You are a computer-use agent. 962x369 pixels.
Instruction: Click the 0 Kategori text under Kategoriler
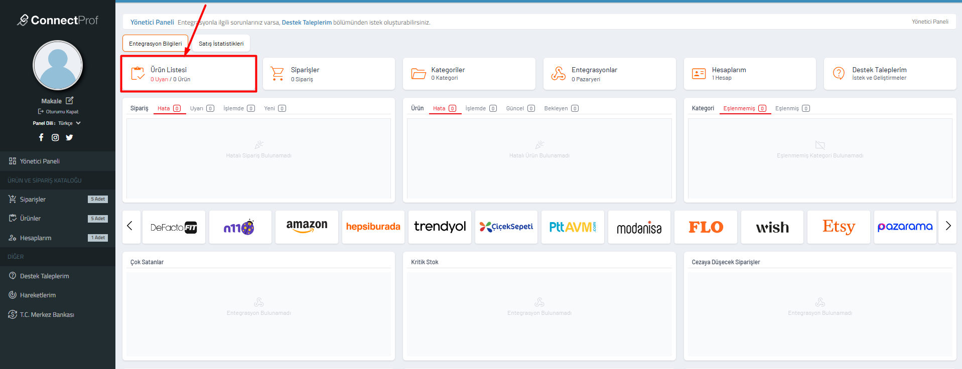tap(445, 78)
